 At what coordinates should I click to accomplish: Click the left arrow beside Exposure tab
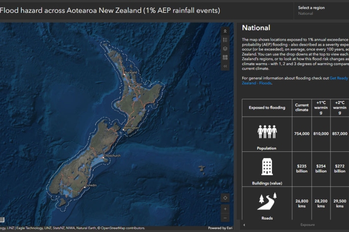(x=245, y=225)
